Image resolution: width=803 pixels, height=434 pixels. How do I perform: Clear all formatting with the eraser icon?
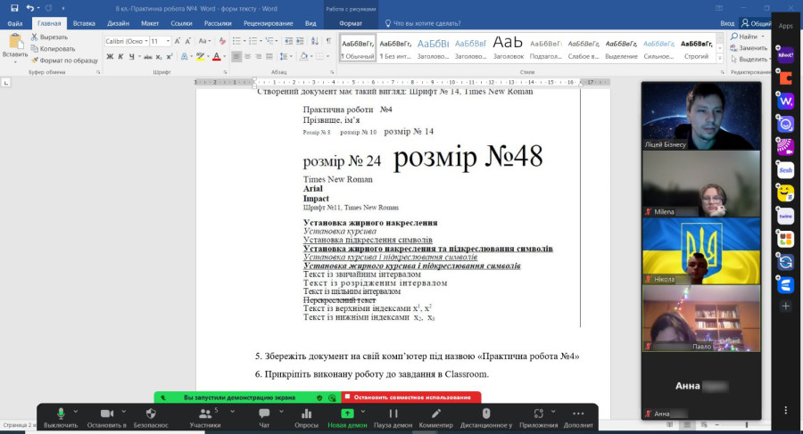(x=222, y=41)
